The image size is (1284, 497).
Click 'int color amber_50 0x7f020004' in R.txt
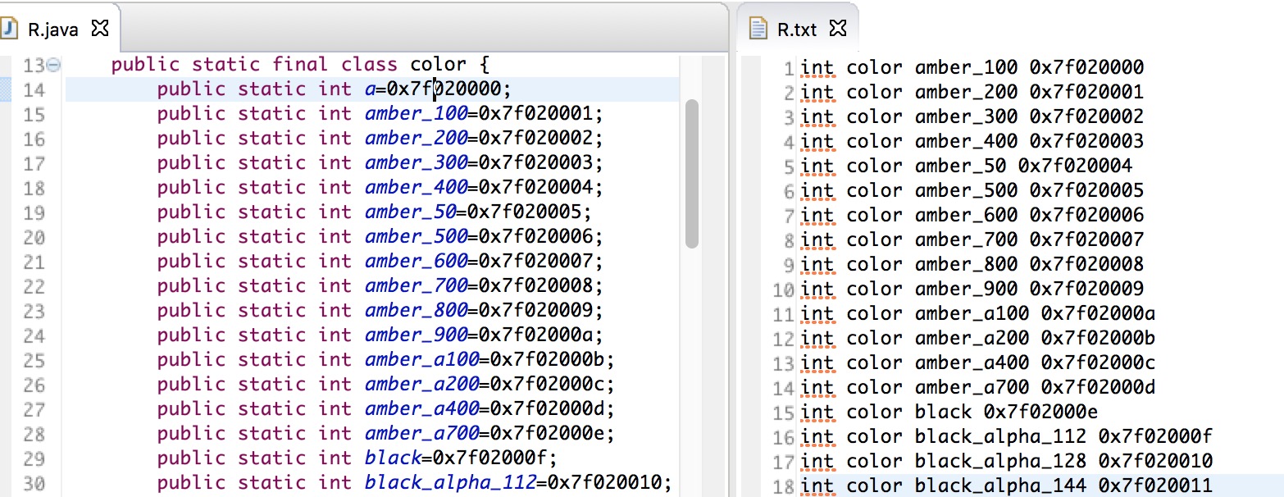click(967, 166)
